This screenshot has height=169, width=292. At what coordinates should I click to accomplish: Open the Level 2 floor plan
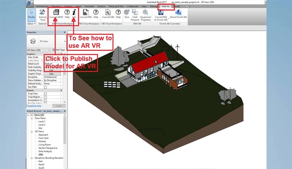point(42,125)
